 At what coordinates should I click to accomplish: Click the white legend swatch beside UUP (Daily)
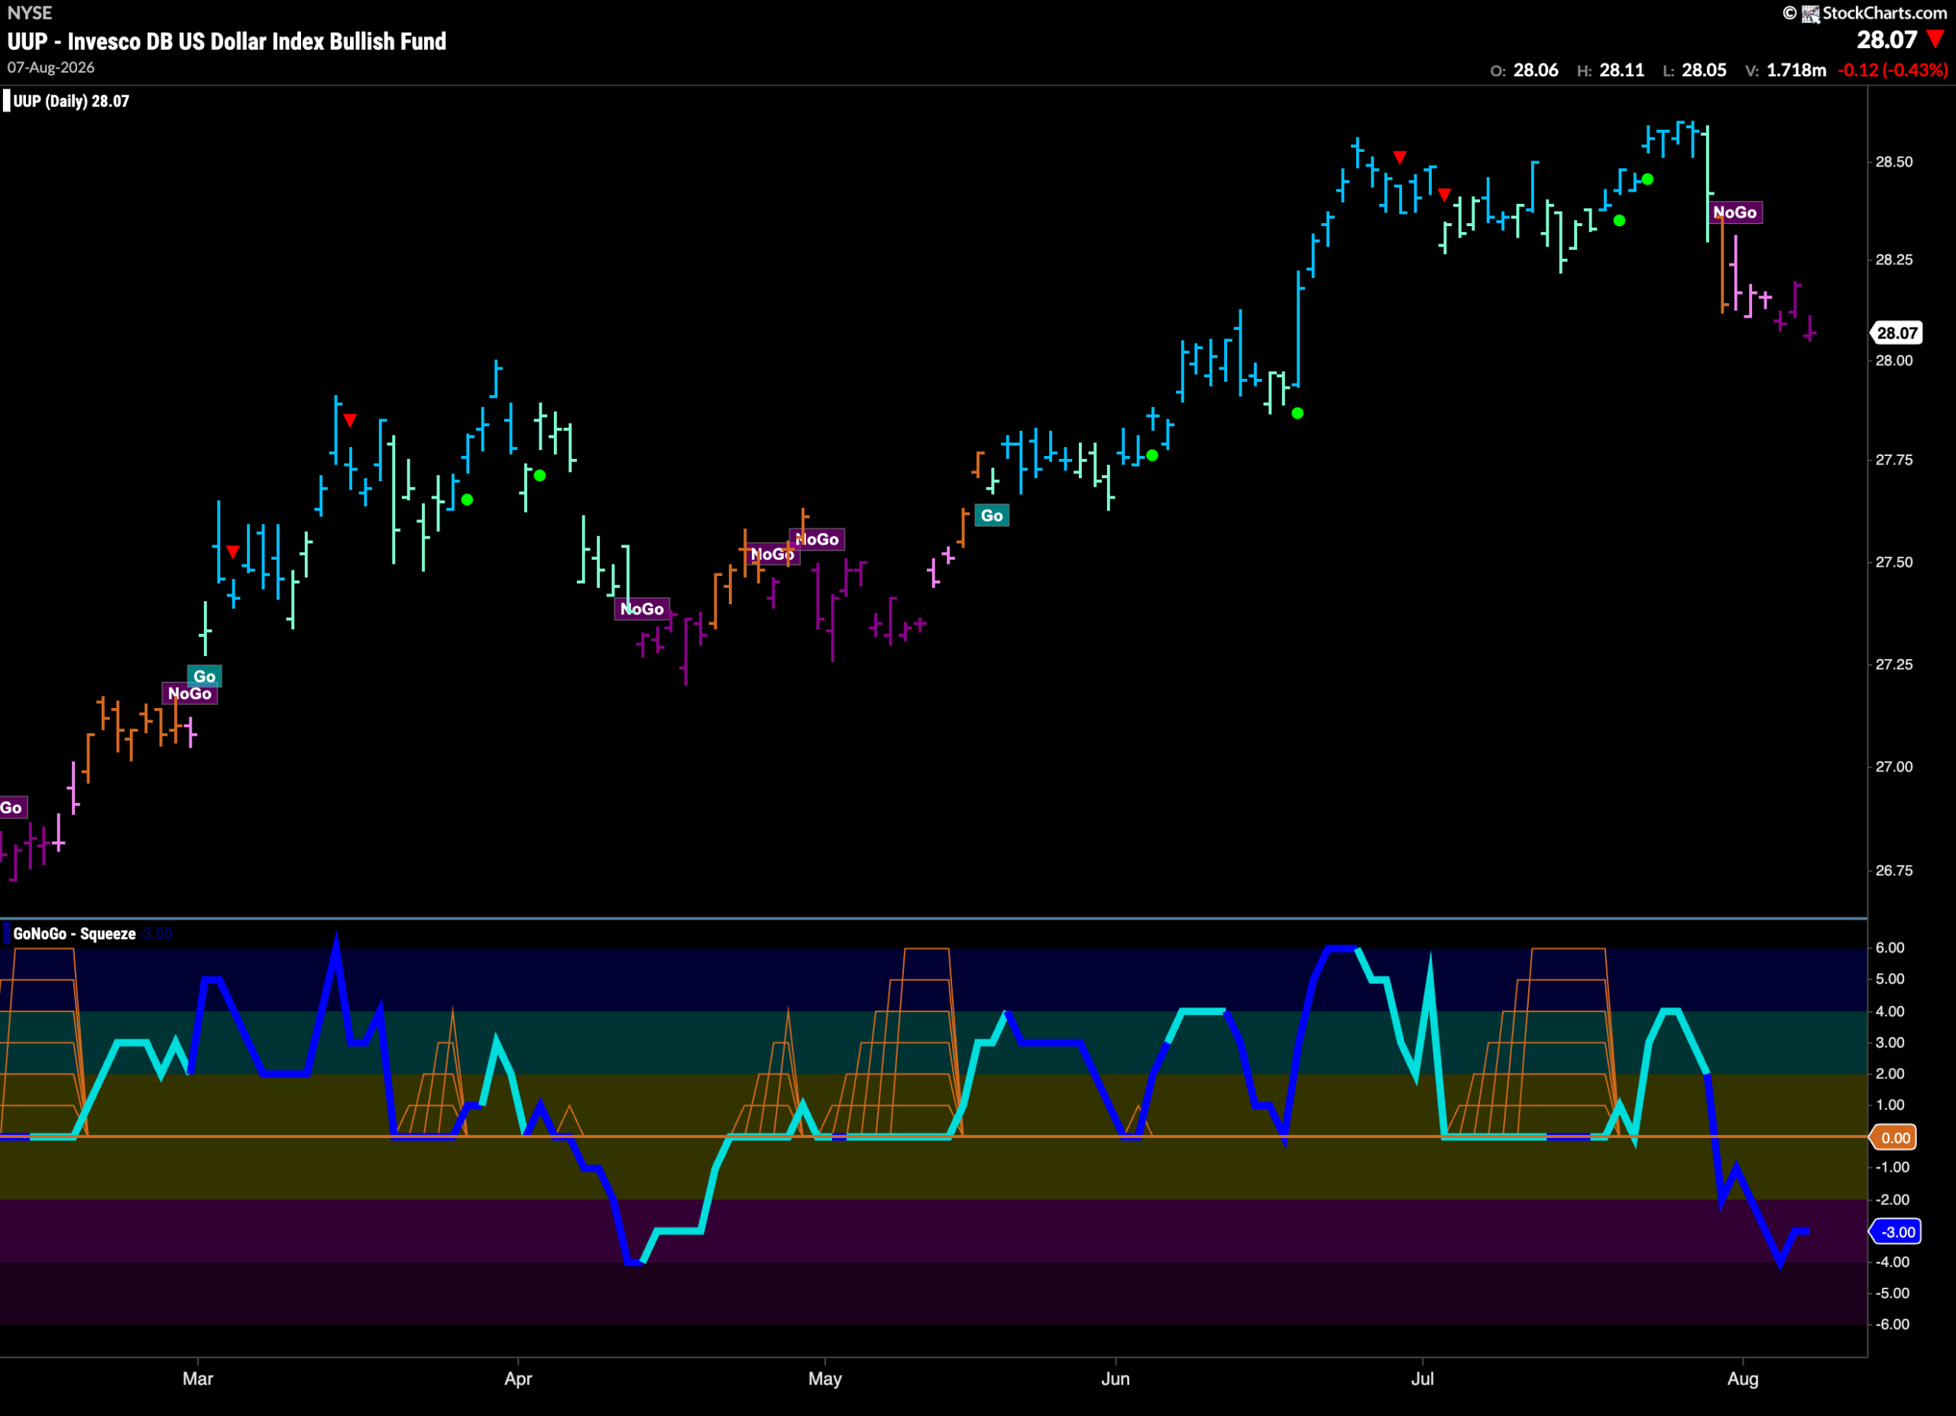[x=7, y=101]
